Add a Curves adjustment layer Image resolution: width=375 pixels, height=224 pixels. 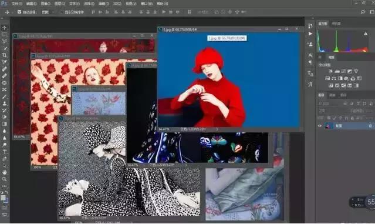coord(343,71)
